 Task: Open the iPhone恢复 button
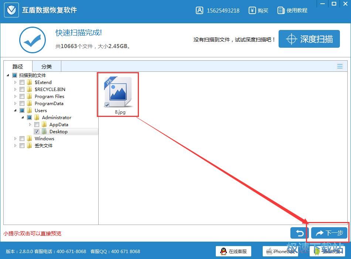pos(280,251)
